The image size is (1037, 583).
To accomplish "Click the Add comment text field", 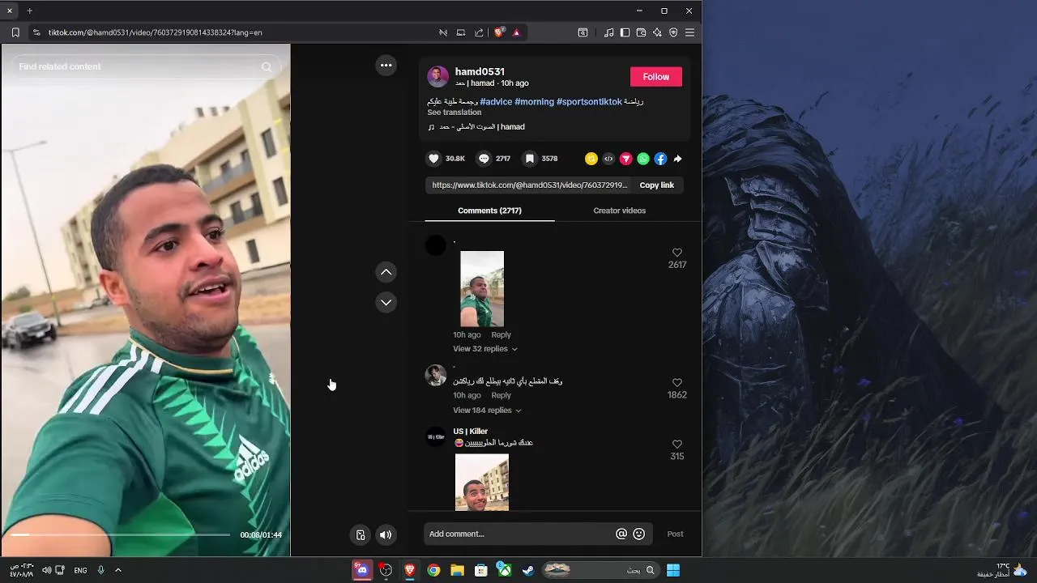I will pyautogui.click(x=519, y=534).
